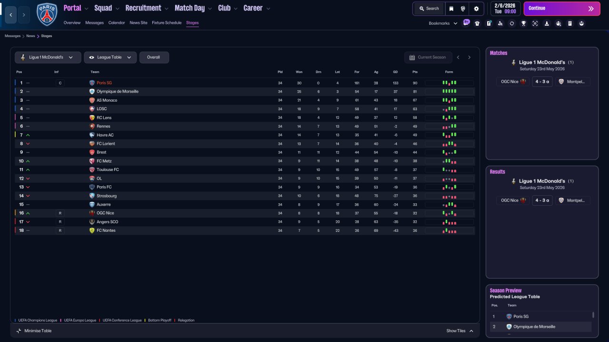Image resolution: width=609 pixels, height=342 pixels.
Task: Open the trophy competitions shortcut icon
Action: coord(523,23)
